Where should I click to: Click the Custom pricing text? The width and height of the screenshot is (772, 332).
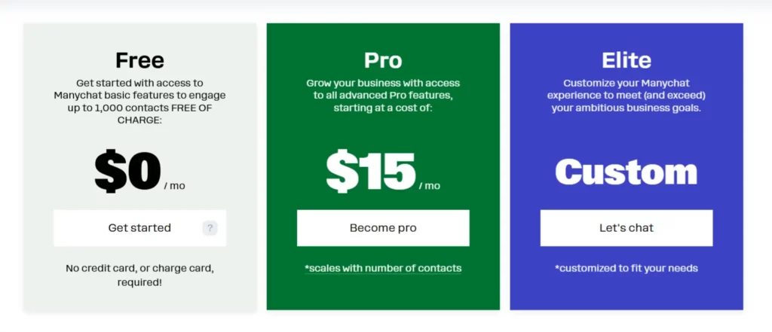pos(626,172)
